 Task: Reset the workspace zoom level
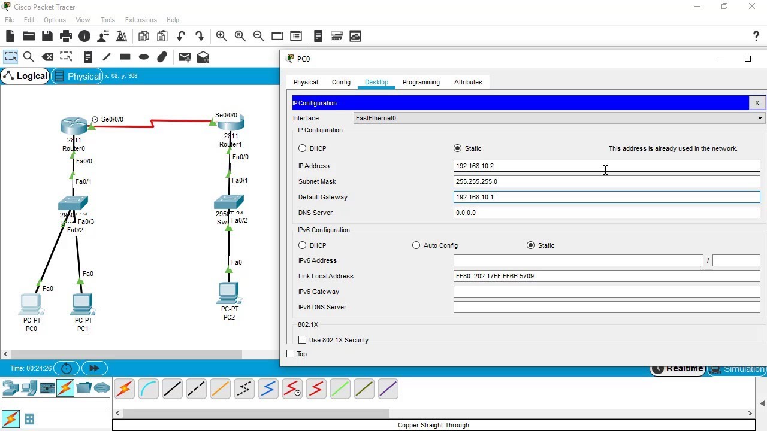(240, 36)
